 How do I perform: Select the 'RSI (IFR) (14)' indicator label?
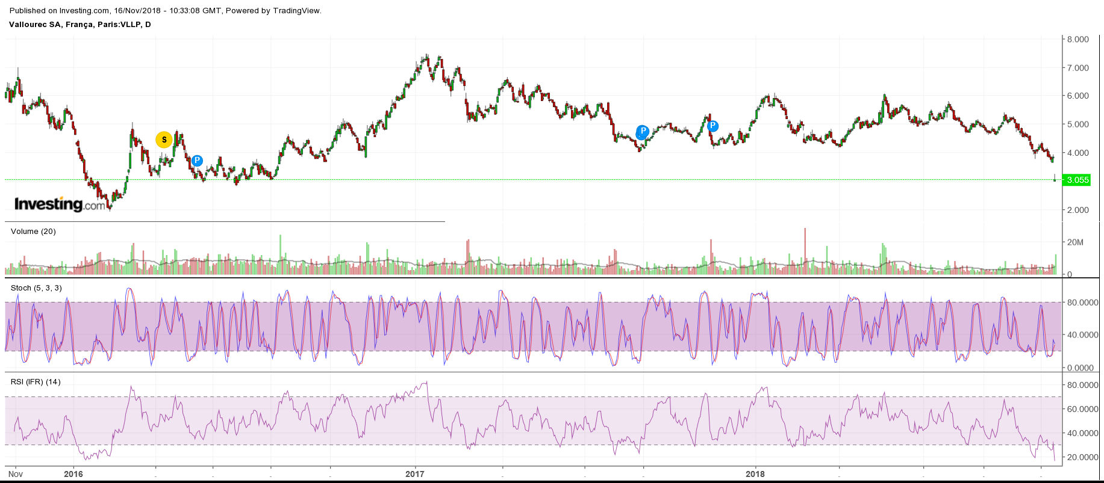point(36,382)
